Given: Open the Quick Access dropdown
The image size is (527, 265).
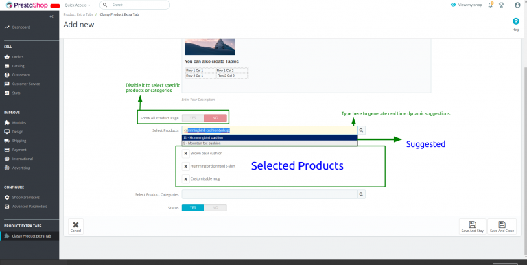Looking at the screenshot, I should [x=78, y=5].
